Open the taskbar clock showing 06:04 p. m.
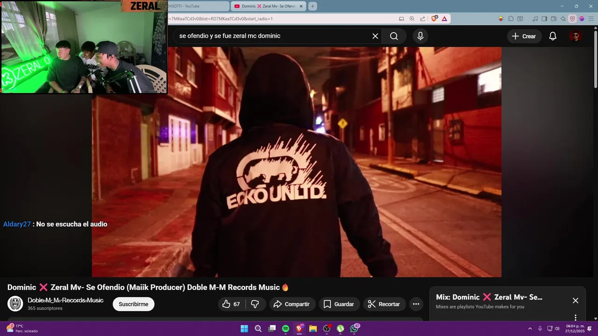 tap(575, 329)
